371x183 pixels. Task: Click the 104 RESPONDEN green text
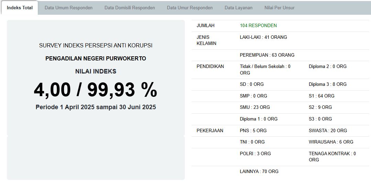click(258, 25)
